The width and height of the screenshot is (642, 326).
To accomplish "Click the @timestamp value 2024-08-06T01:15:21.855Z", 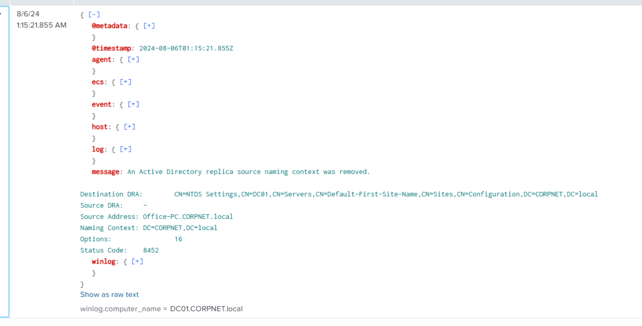I will [x=186, y=48].
